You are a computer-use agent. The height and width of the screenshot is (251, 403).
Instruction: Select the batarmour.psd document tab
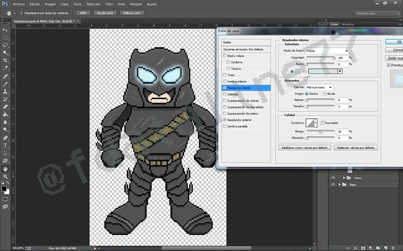coord(44,21)
